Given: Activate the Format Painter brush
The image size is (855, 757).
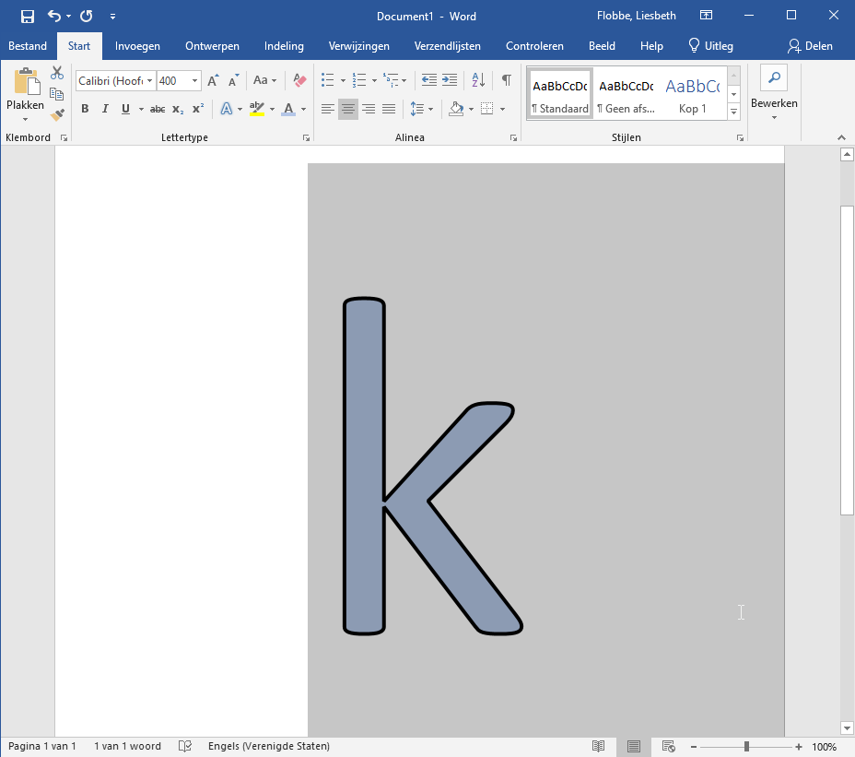Looking at the screenshot, I should pyautogui.click(x=57, y=114).
